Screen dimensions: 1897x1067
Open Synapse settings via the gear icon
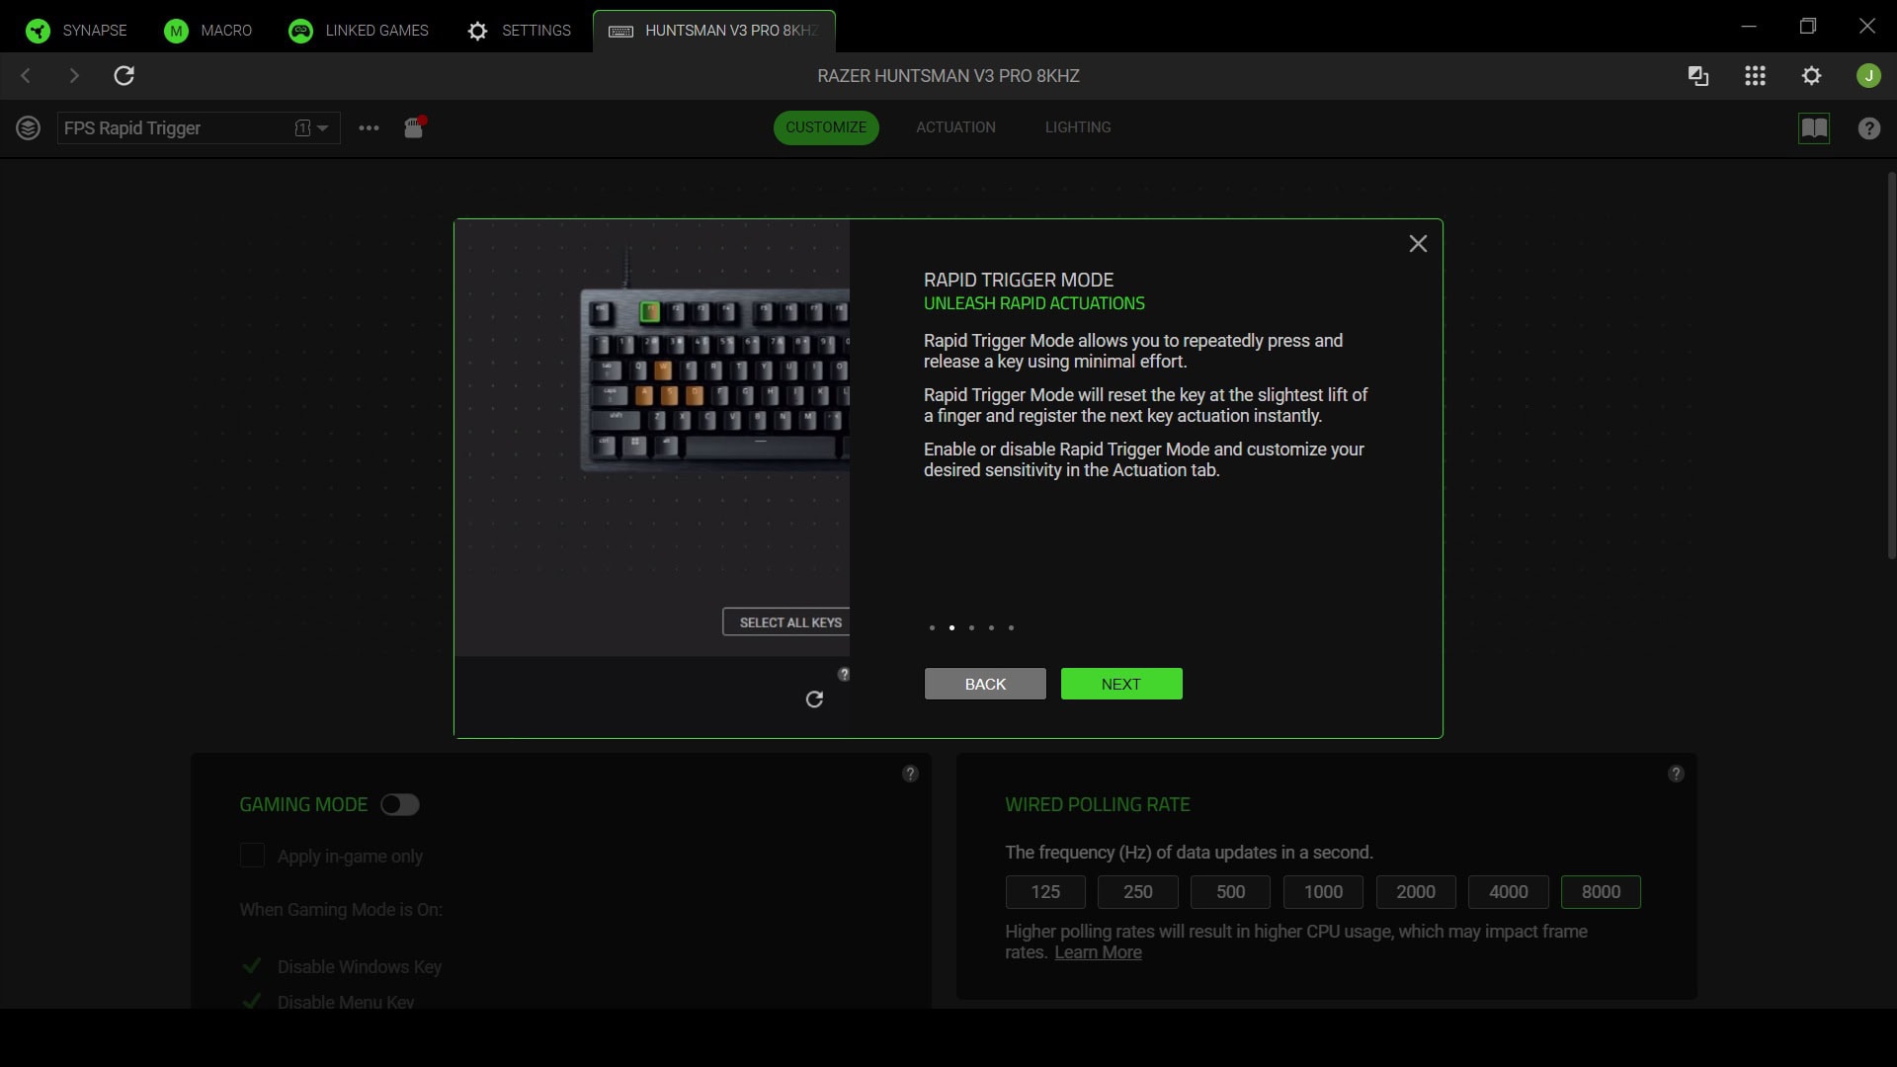tap(1812, 75)
